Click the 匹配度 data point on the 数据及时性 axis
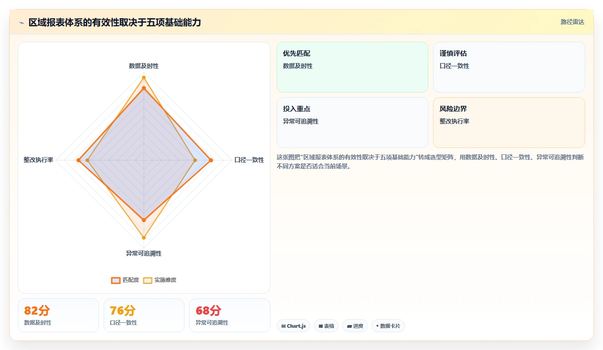 [x=144, y=88]
